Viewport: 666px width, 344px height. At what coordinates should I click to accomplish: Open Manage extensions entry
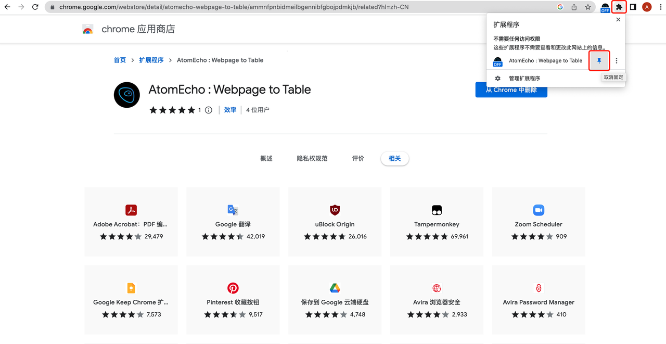pyautogui.click(x=524, y=78)
